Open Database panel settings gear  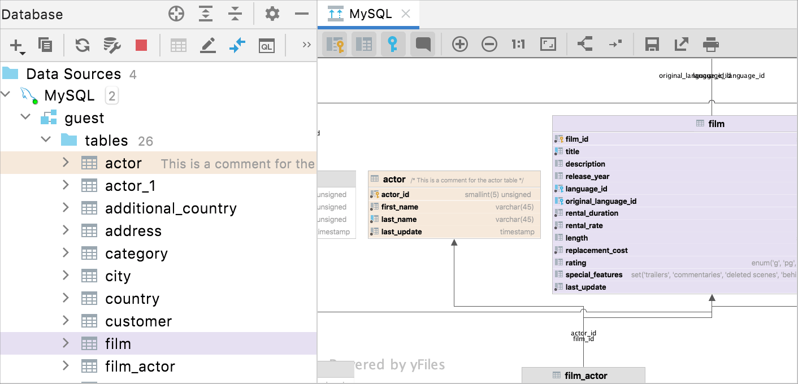coord(272,14)
